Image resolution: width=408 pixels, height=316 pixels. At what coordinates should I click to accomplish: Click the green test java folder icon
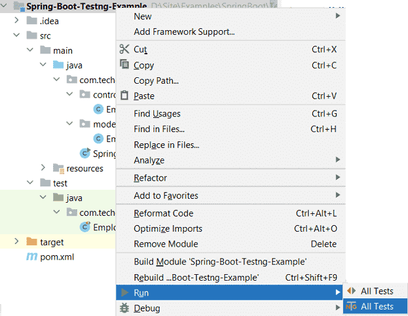[x=58, y=197]
